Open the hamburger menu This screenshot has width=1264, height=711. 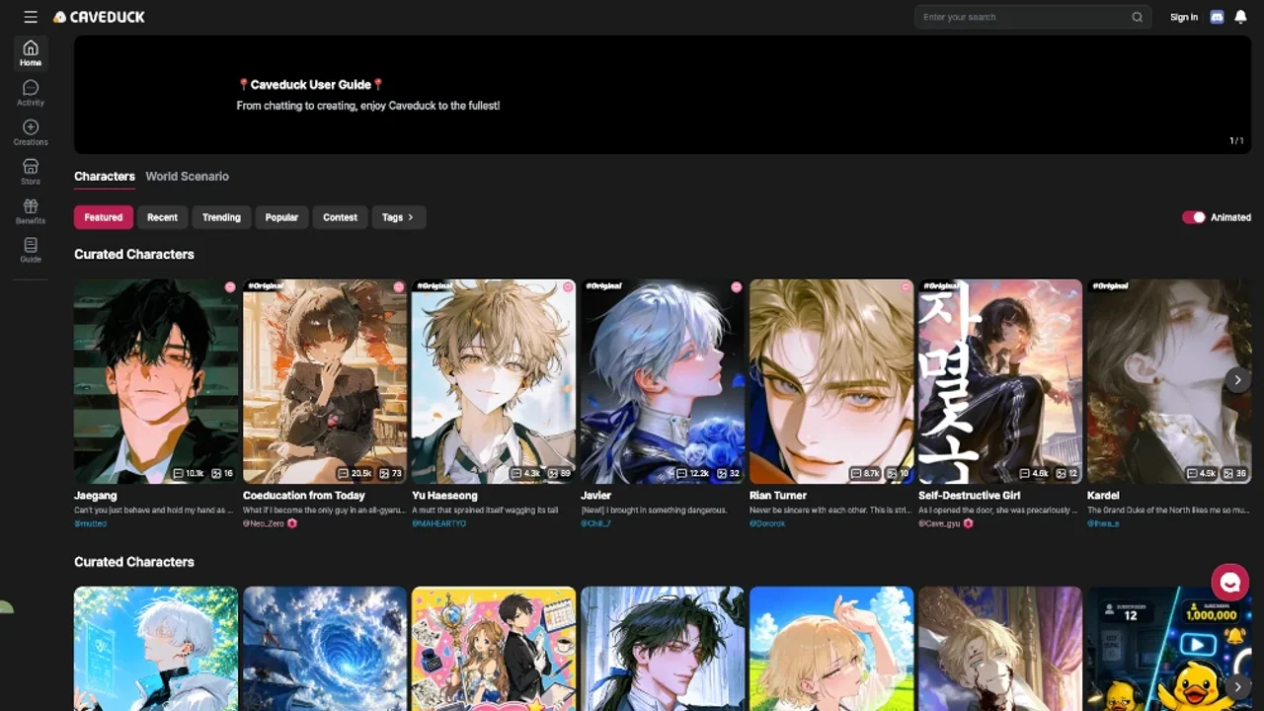[x=31, y=17]
